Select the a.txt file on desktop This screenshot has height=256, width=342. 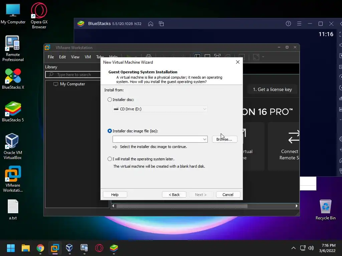pyautogui.click(x=13, y=210)
